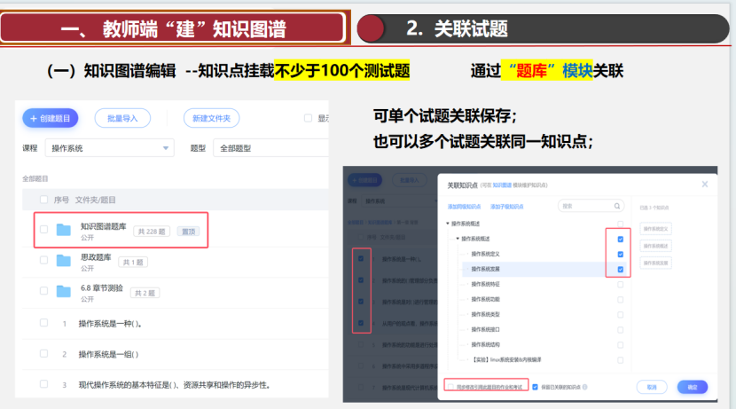736x409 pixels.
Task: Enable 同步修改引用此题目的作业和考试 checkbox
Action: [x=450, y=387]
